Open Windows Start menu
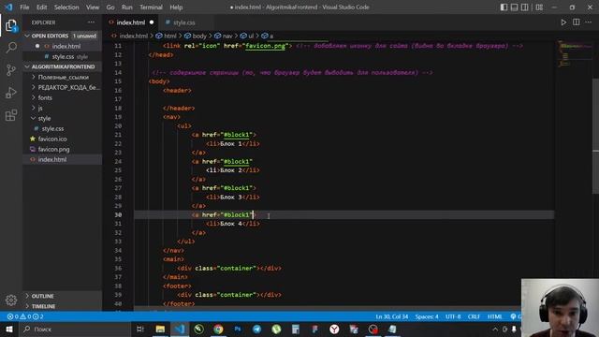Viewport: 599px width, 337px height. point(9,329)
